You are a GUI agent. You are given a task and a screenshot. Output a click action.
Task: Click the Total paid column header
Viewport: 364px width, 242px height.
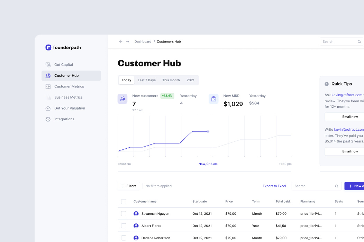point(284,202)
